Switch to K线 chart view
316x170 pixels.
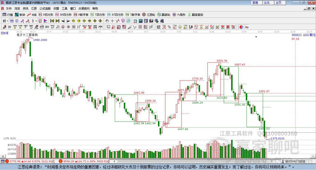click(x=32, y=15)
